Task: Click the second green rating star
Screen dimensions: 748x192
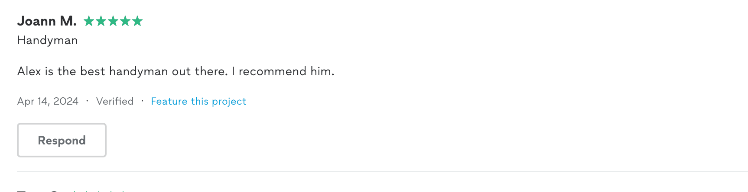Action: [101, 21]
